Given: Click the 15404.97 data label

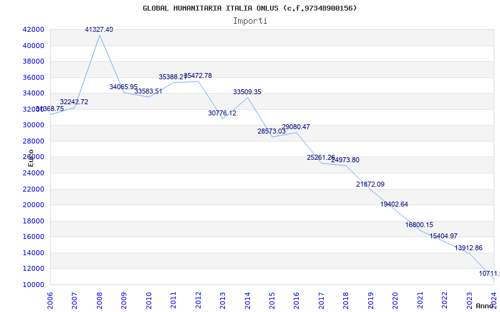Looking at the screenshot, I should pyautogui.click(x=444, y=236).
